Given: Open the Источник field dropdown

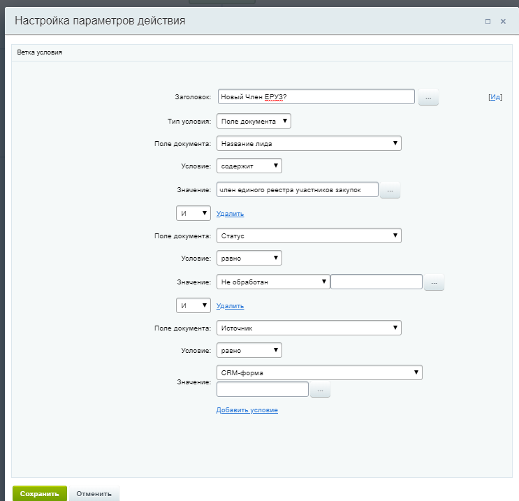Looking at the screenshot, I should [x=309, y=328].
